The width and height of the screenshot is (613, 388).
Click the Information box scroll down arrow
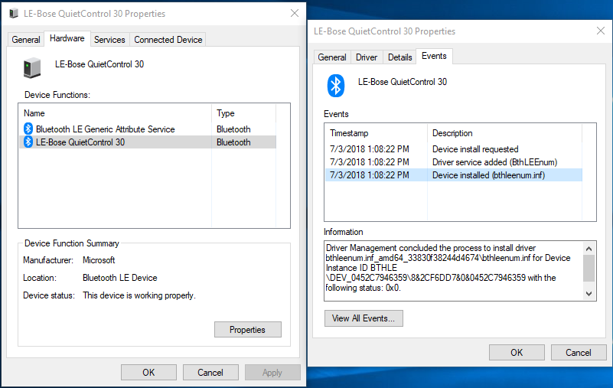click(x=589, y=294)
